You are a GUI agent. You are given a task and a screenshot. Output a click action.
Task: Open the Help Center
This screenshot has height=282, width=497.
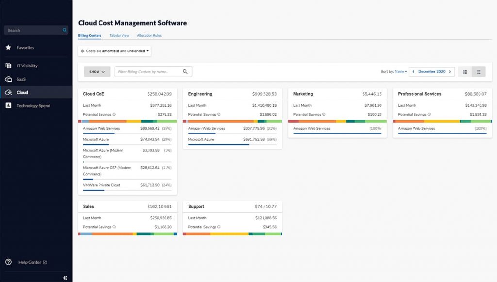(x=29, y=262)
